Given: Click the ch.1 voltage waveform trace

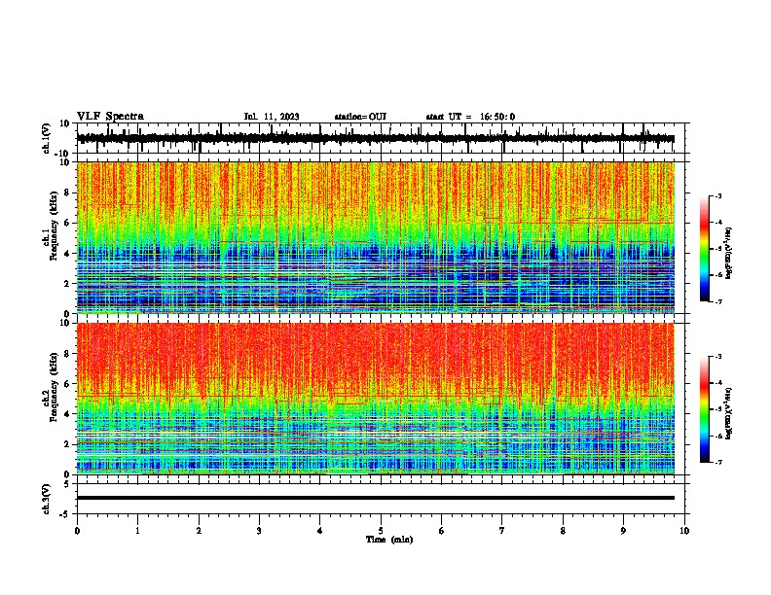Looking at the screenshot, I should 376,138.
